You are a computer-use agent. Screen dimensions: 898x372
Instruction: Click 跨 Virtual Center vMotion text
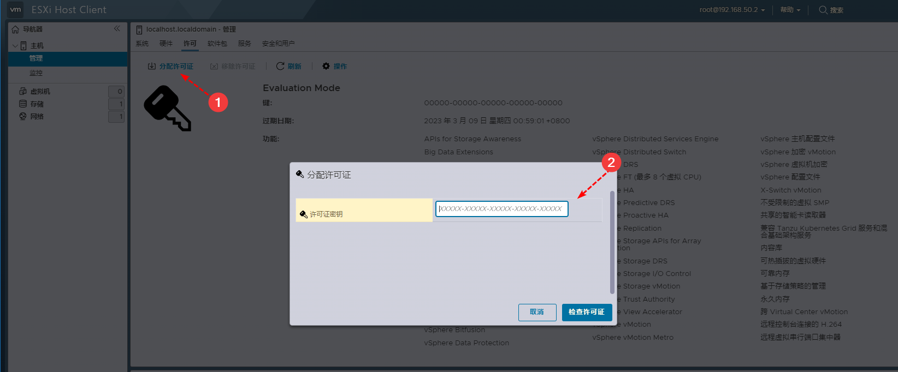805,312
